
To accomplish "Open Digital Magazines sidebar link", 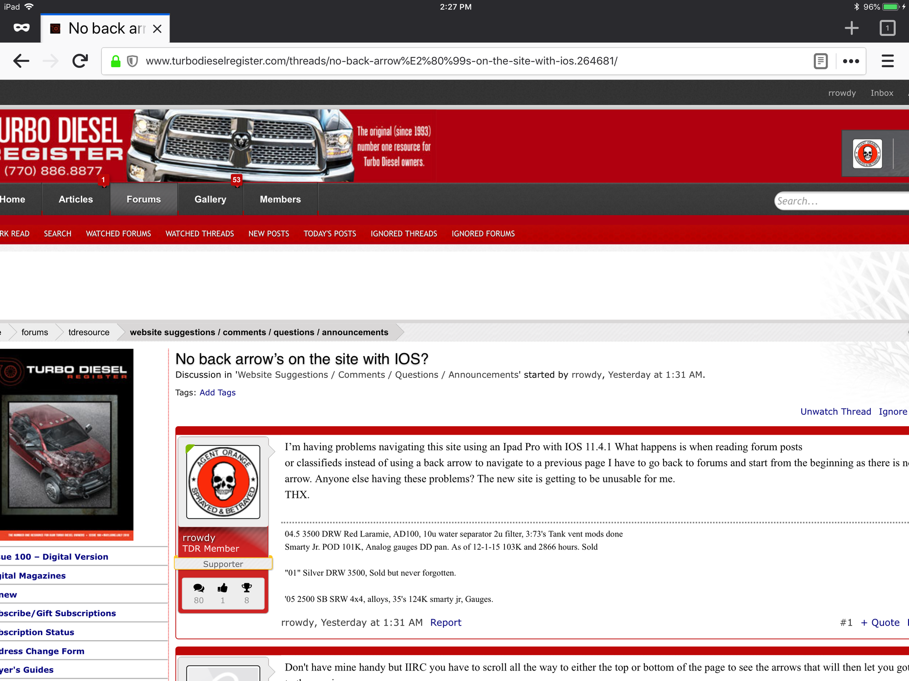I will [33, 576].
